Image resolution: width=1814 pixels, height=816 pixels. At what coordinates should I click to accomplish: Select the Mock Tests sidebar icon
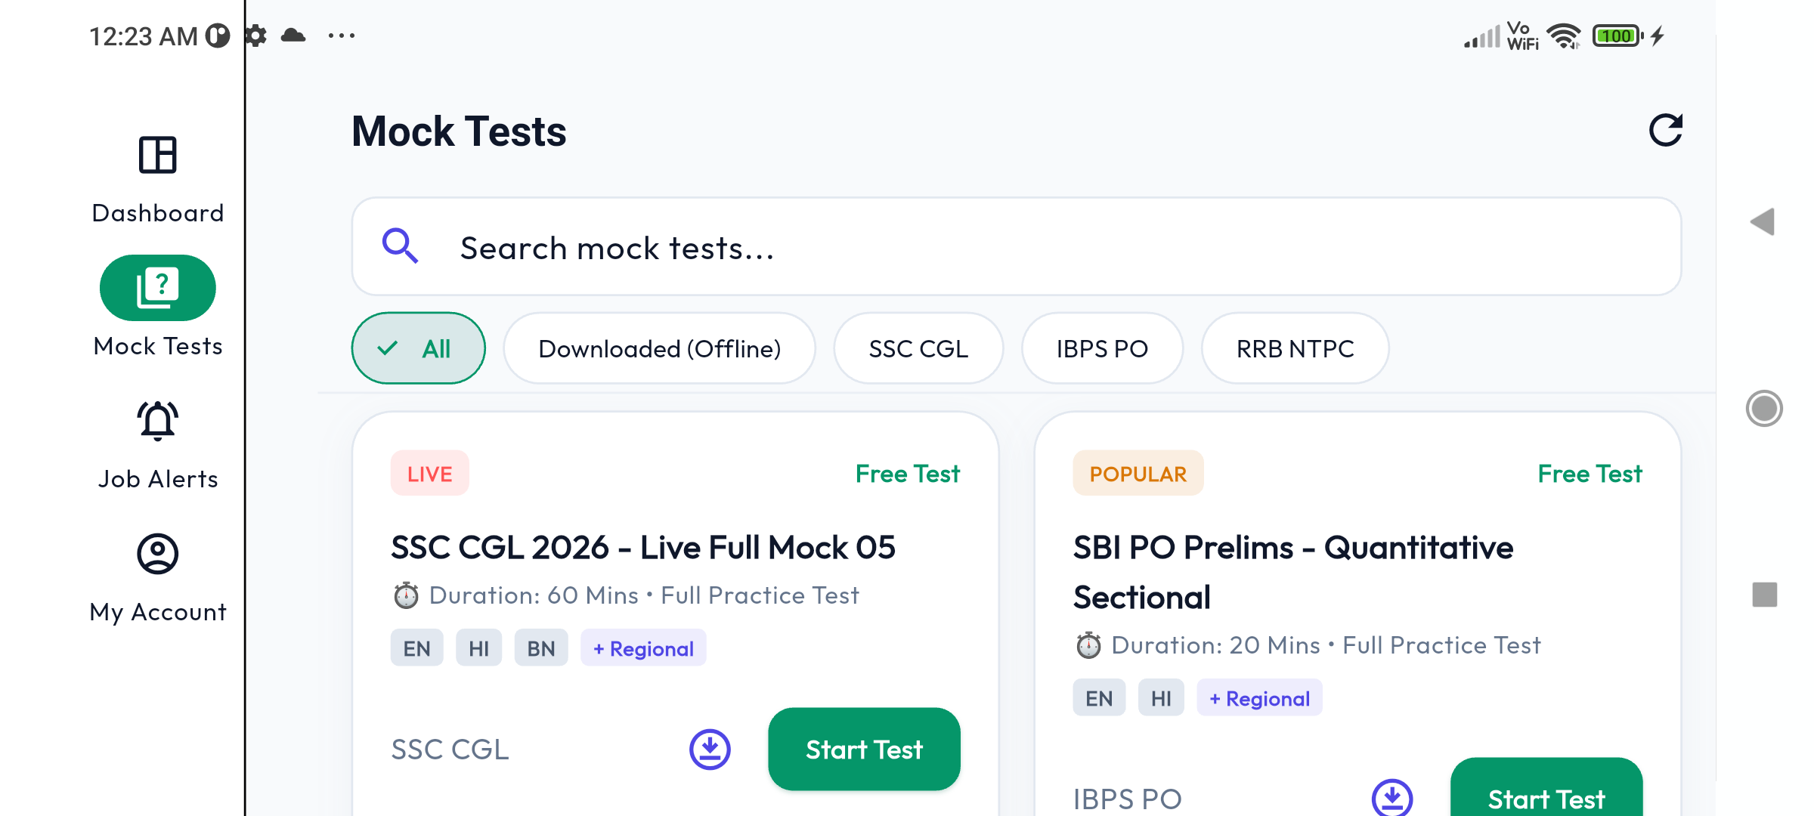point(157,288)
